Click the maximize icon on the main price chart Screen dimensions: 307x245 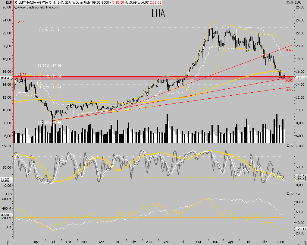[x=288, y=2]
